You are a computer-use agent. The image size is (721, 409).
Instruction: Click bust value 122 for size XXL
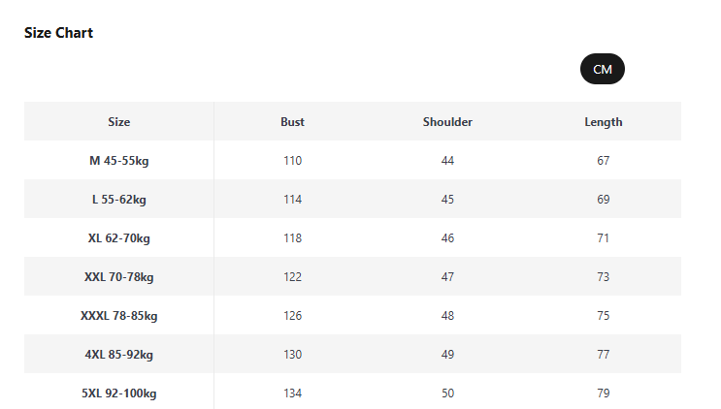(292, 277)
